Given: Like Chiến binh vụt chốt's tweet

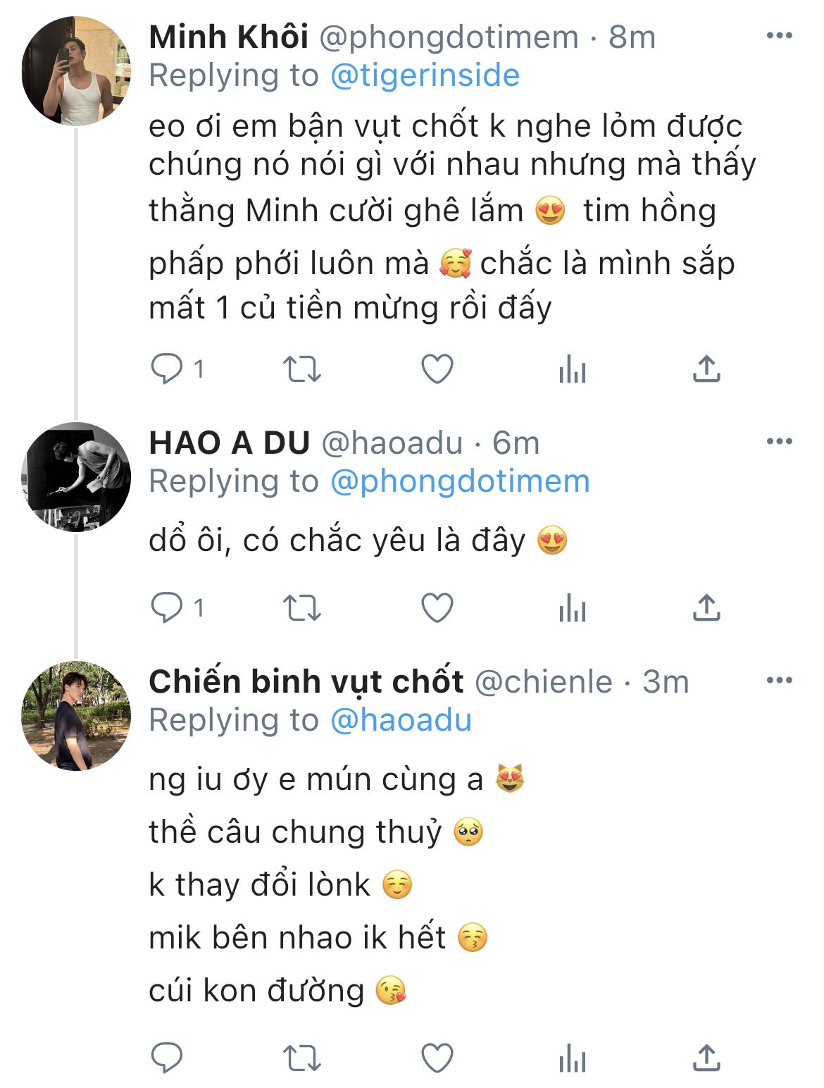Looking at the screenshot, I should (437, 1058).
